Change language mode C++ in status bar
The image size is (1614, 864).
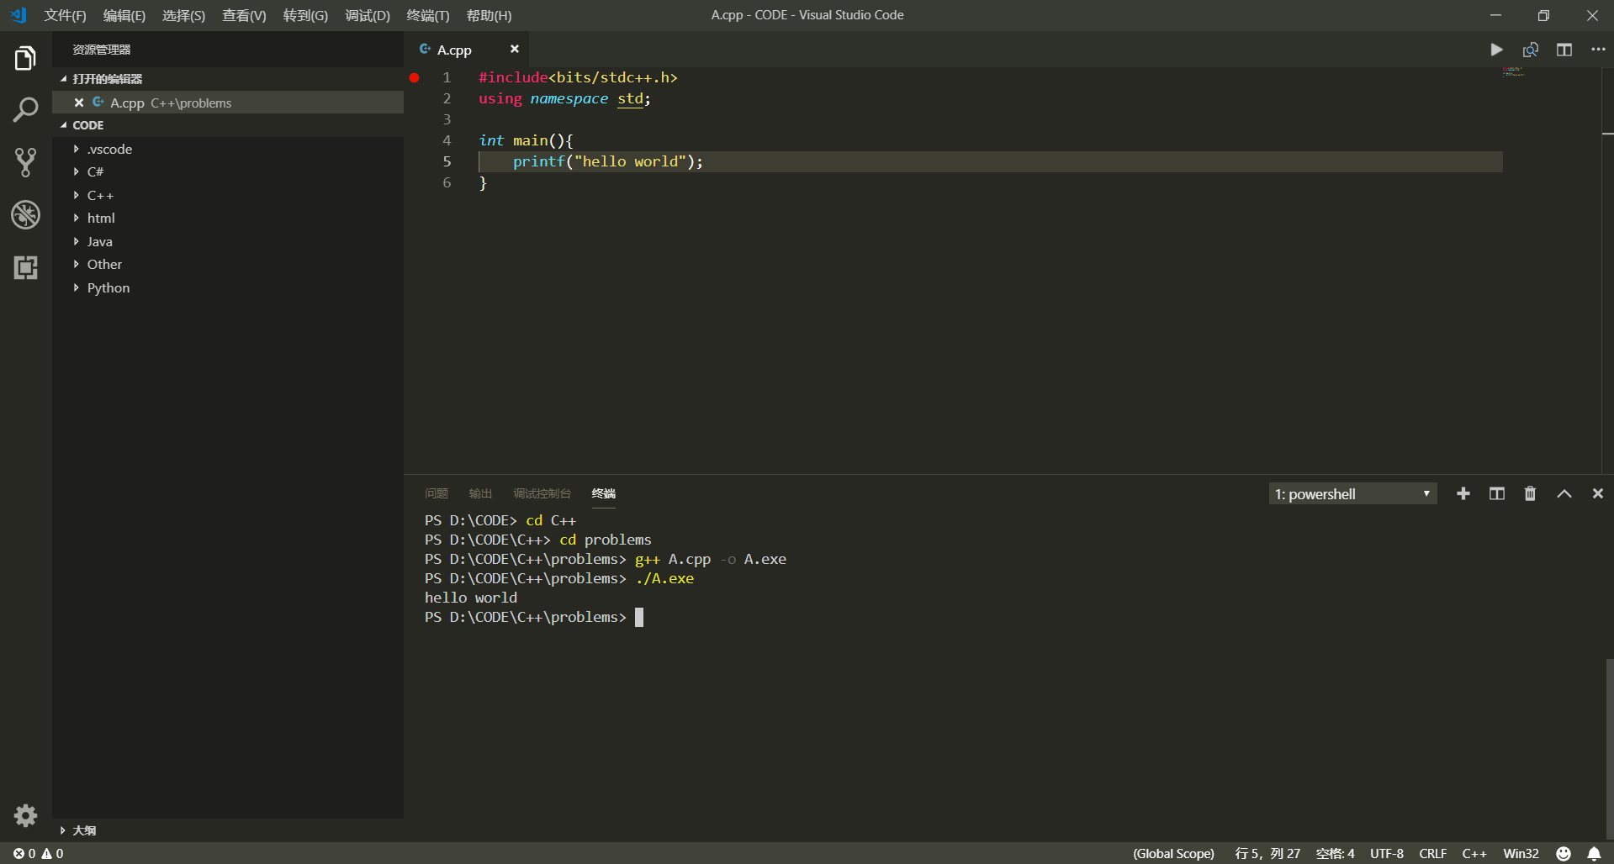point(1474,853)
